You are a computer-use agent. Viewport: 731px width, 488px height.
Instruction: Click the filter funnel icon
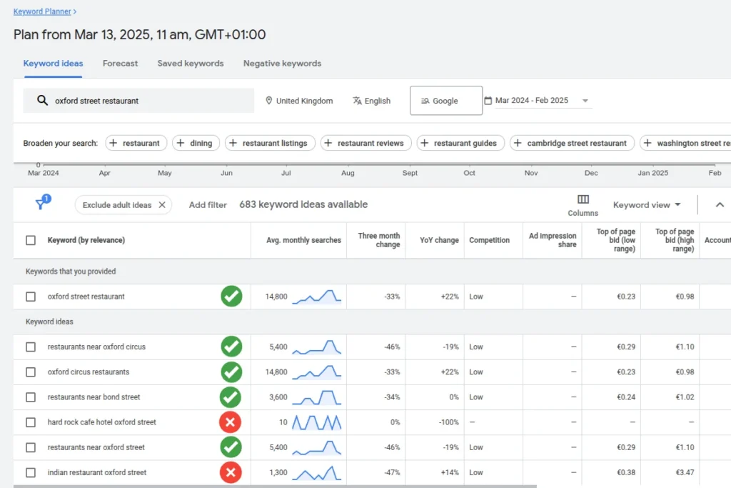pyautogui.click(x=41, y=204)
